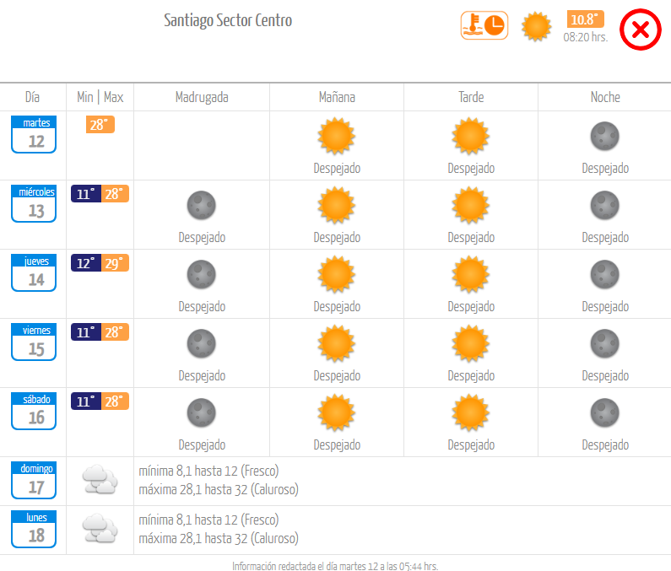The image size is (671, 571).
Task: Click viernes Mañana sun icon
Action: click(x=337, y=344)
